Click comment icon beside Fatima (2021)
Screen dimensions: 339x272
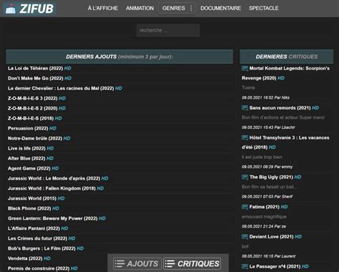pyautogui.click(x=245, y=207)
